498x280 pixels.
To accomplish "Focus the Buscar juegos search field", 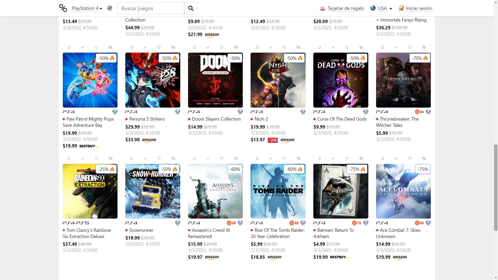I will pyautogui.click(x=151, y=8).
